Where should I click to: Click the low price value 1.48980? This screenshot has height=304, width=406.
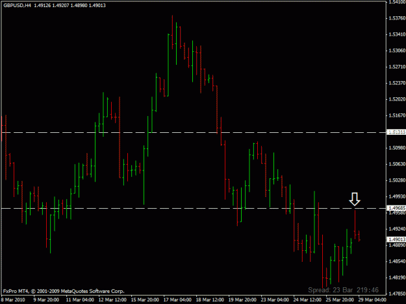click(x=79, y=5)
